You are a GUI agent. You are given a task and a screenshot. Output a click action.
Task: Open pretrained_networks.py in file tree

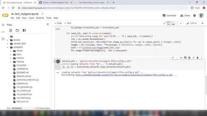coord(27,80)
